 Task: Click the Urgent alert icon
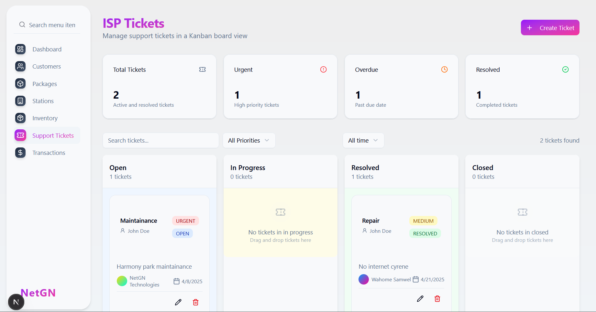pos(324,70)
